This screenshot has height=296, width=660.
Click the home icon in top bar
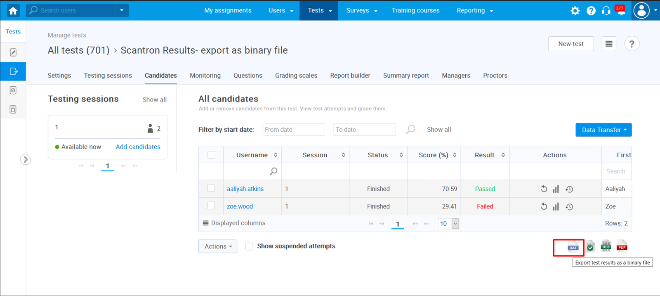coord(13,10)
